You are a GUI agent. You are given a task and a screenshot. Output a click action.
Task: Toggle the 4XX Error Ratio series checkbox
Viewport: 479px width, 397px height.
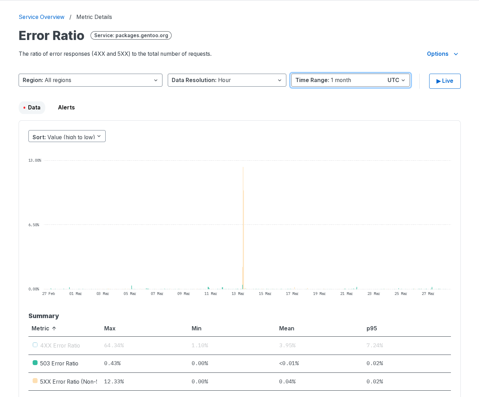click(35, 345)
